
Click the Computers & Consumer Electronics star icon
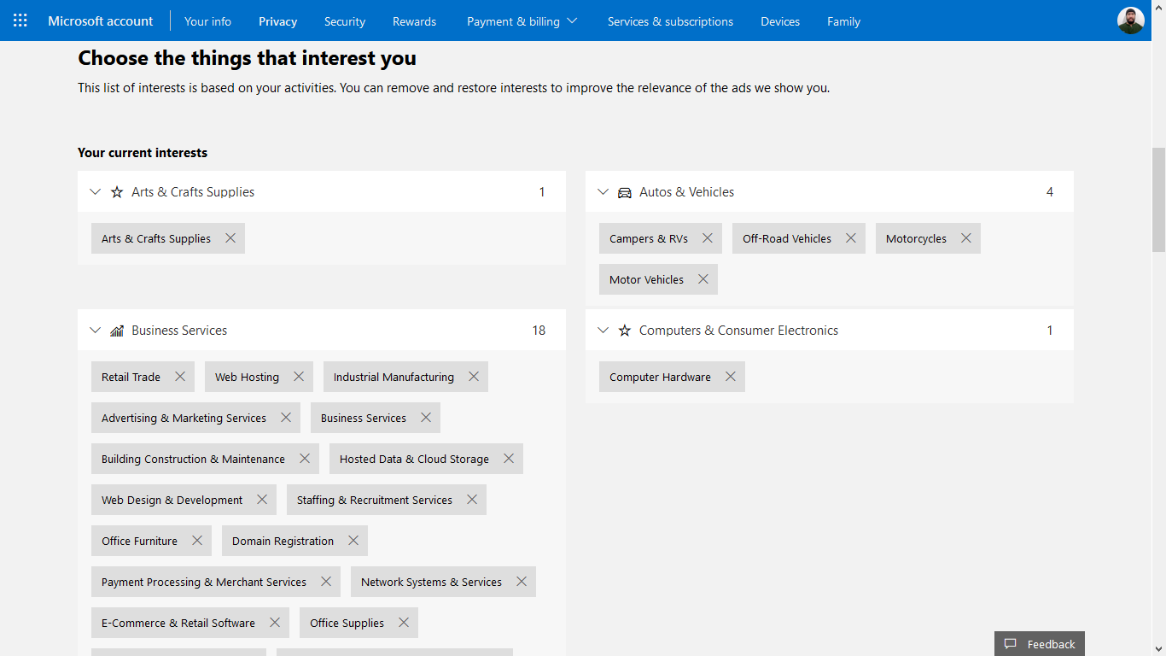point(625,331)
